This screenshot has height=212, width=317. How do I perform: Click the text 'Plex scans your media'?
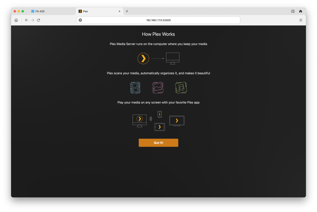(123, 73)
